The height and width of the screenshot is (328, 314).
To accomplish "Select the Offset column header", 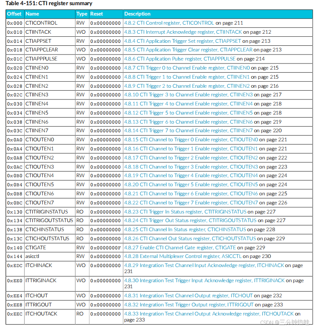I will pos(14,14).
